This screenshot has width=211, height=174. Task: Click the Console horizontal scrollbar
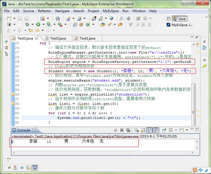[x=103, y=153]
